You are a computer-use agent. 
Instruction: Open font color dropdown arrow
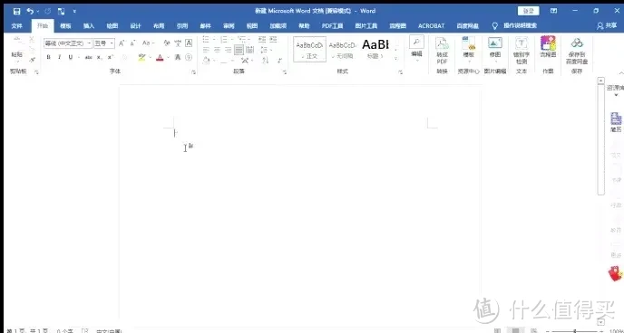click(168, 58)
